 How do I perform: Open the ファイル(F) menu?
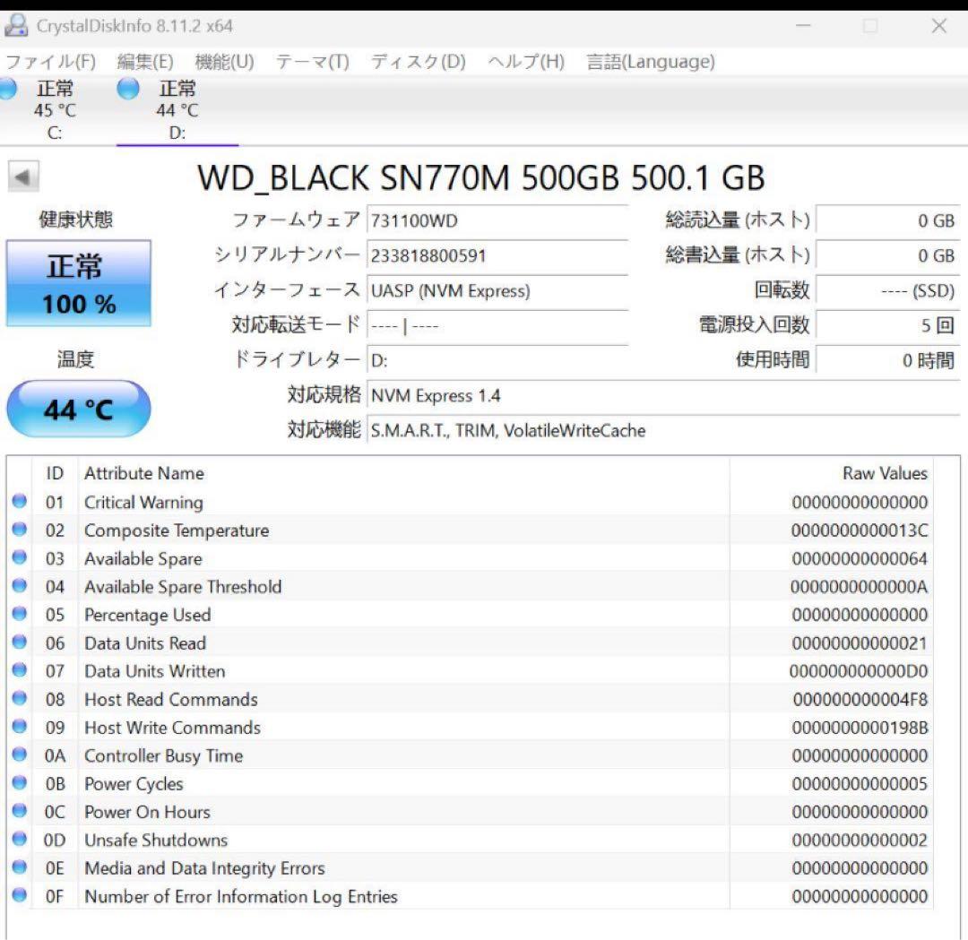point(50,62)
